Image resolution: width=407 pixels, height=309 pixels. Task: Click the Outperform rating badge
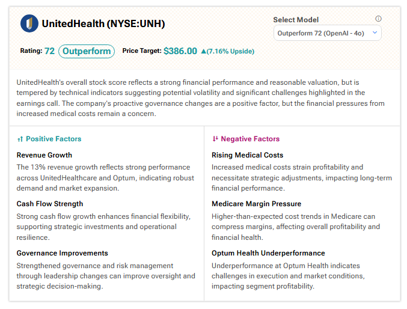[x=87, y=51]
